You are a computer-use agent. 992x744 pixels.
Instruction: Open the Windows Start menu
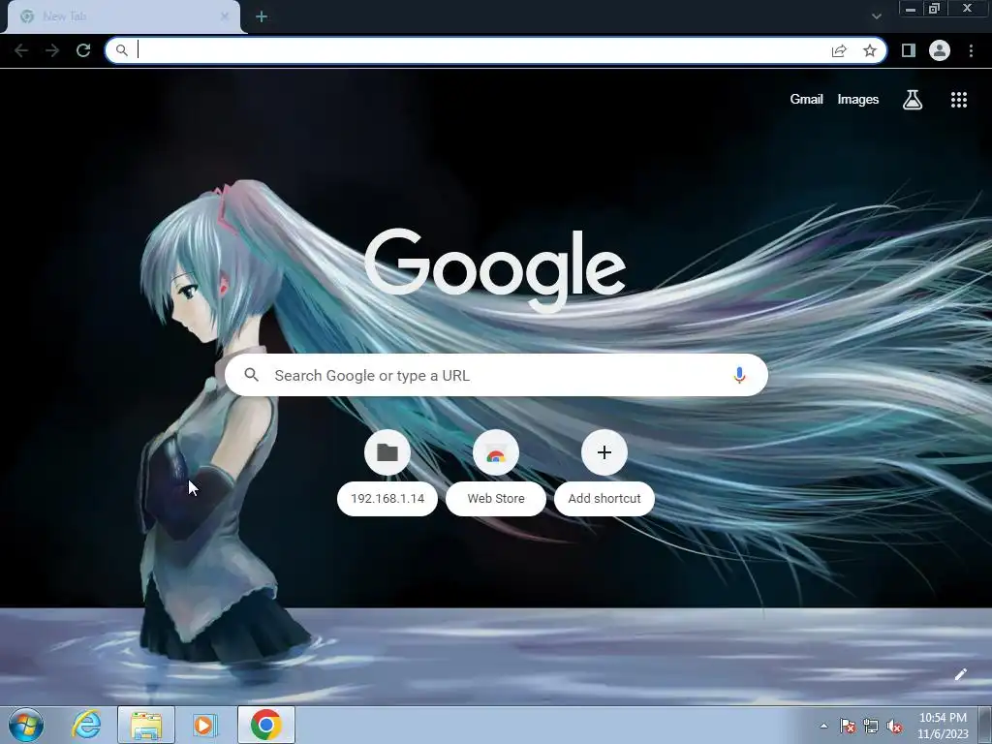tap(26, 725)
